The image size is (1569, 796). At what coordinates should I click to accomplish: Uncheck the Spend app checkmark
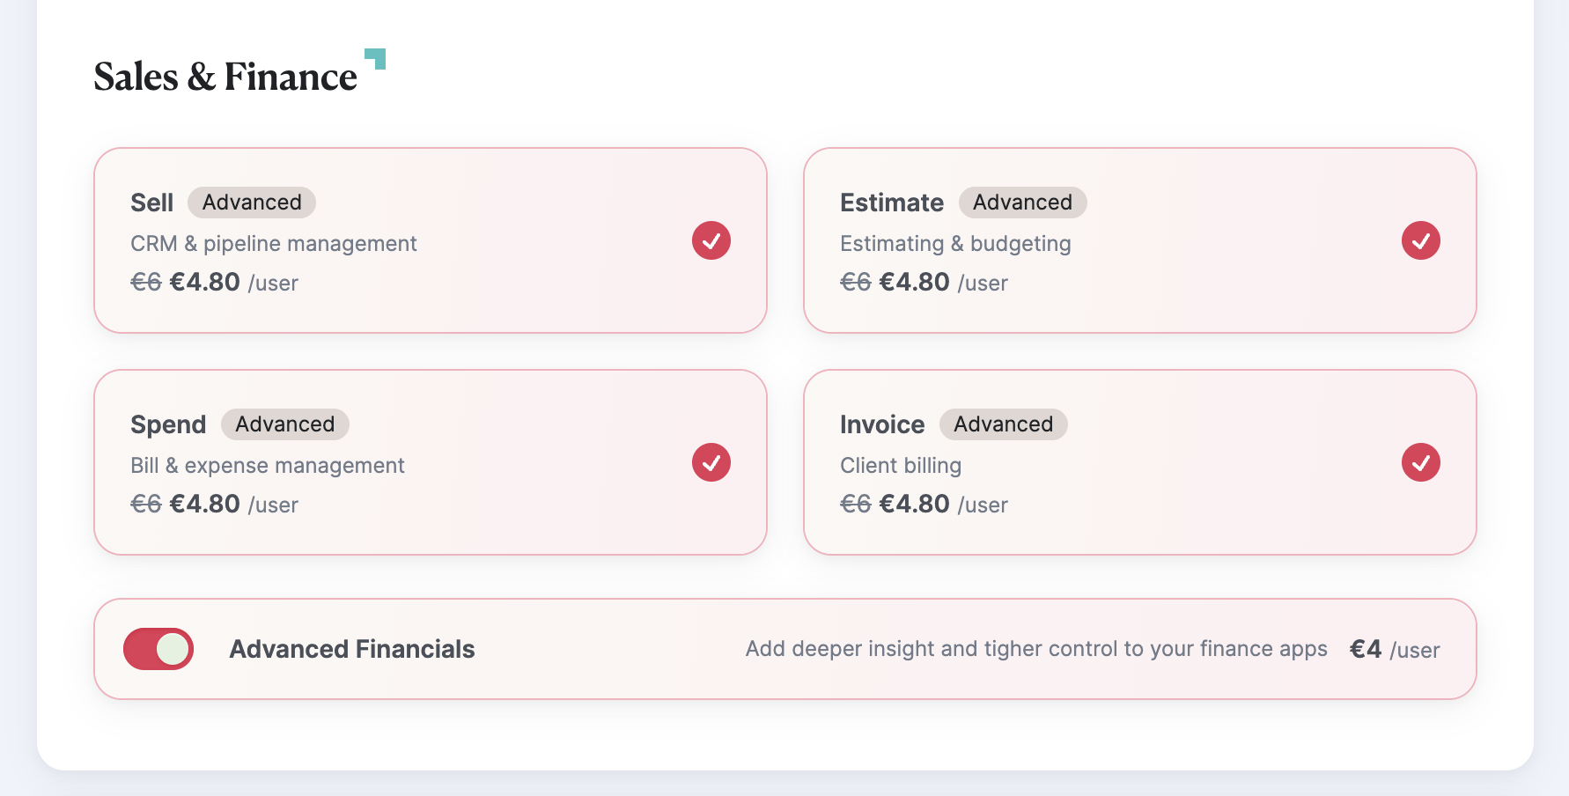click(711, 462)
